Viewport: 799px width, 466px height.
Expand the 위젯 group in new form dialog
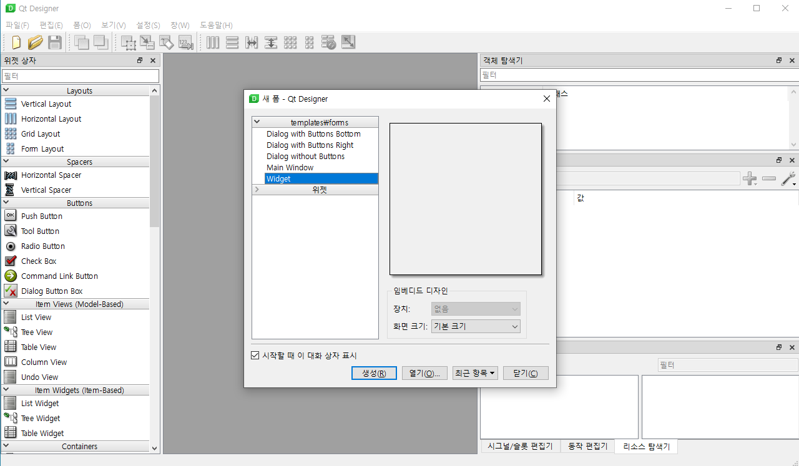coord(257,190)
